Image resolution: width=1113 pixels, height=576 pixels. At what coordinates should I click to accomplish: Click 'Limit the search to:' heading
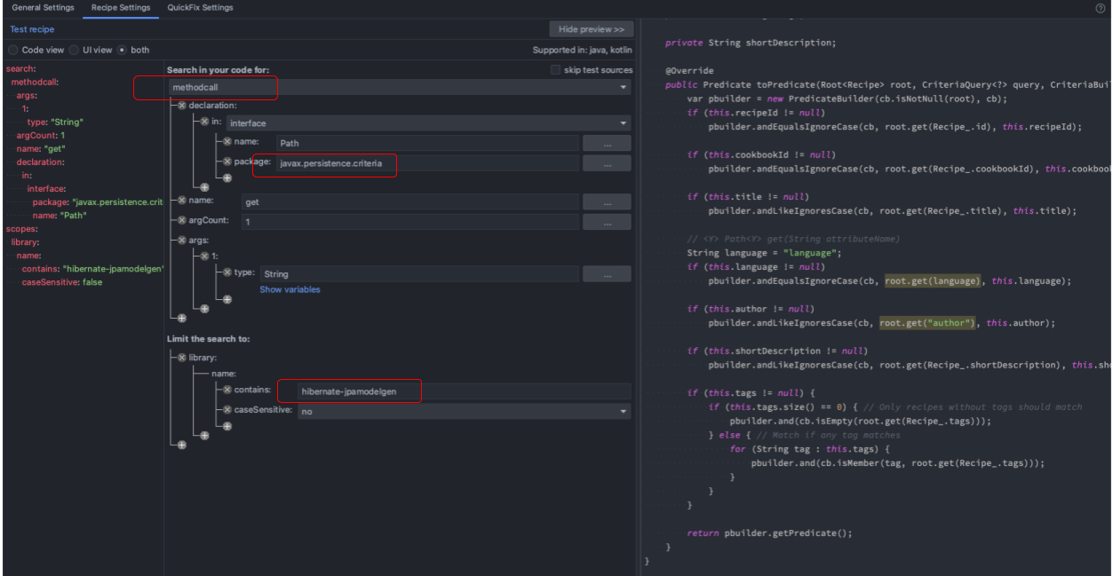coord(209,339)
